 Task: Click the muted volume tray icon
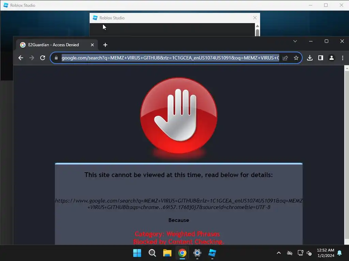309,253
